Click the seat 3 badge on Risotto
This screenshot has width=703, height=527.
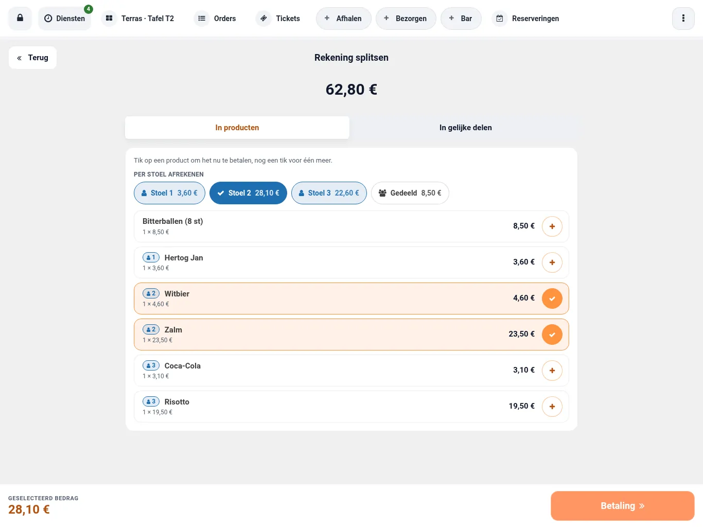point(151,401)
